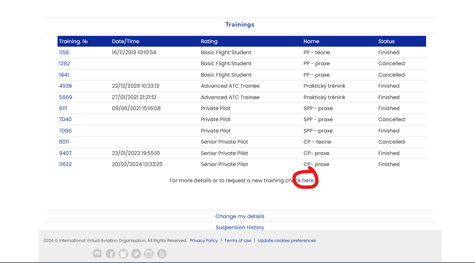Click the 'Date/Time' column header
The image size is (475, 263).
(x=125, y=41)
